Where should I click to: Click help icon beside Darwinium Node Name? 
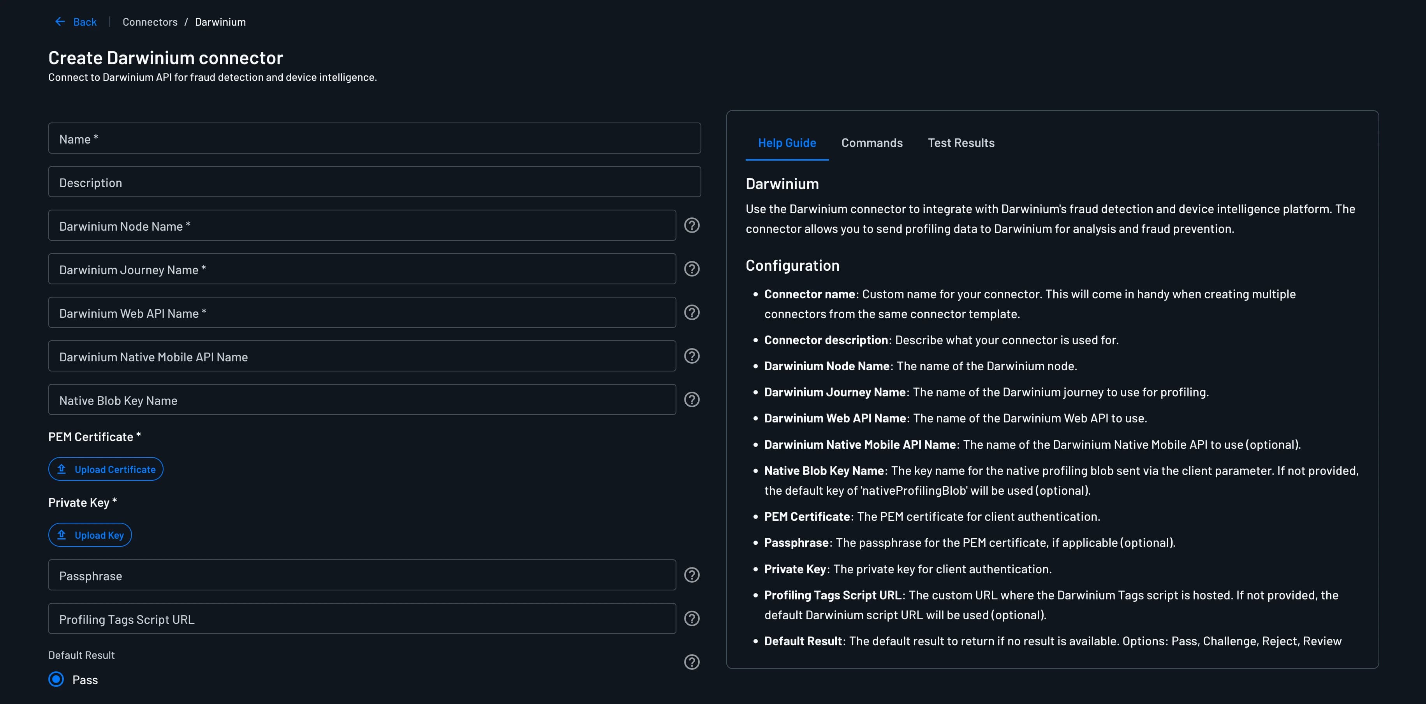click(x=692, y=225)
